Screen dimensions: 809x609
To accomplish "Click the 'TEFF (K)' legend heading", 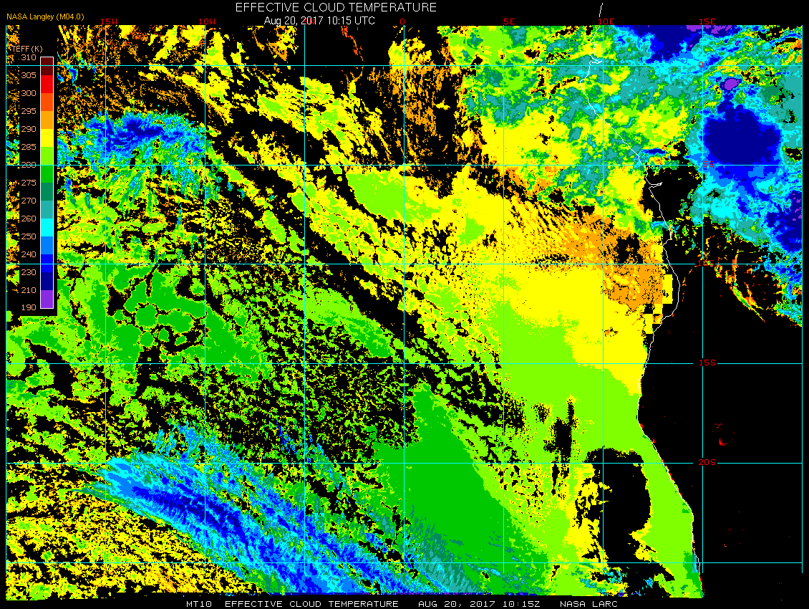I will pos(27,49).
